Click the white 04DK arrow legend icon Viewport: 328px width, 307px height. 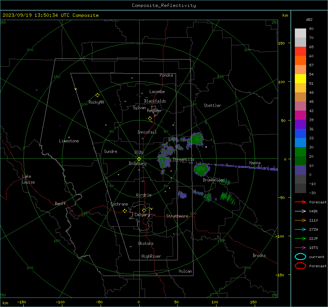pos(300,211)
